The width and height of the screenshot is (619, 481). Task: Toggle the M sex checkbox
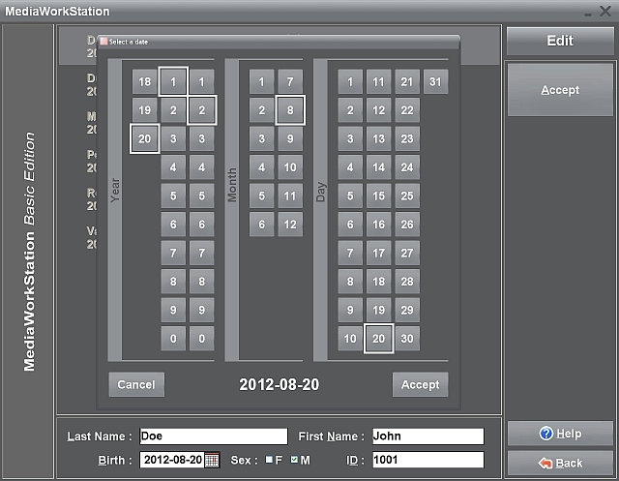(294, 460)
